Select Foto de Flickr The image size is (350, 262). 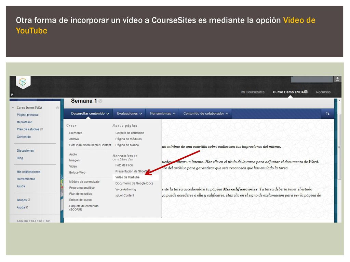pos(124,165)
